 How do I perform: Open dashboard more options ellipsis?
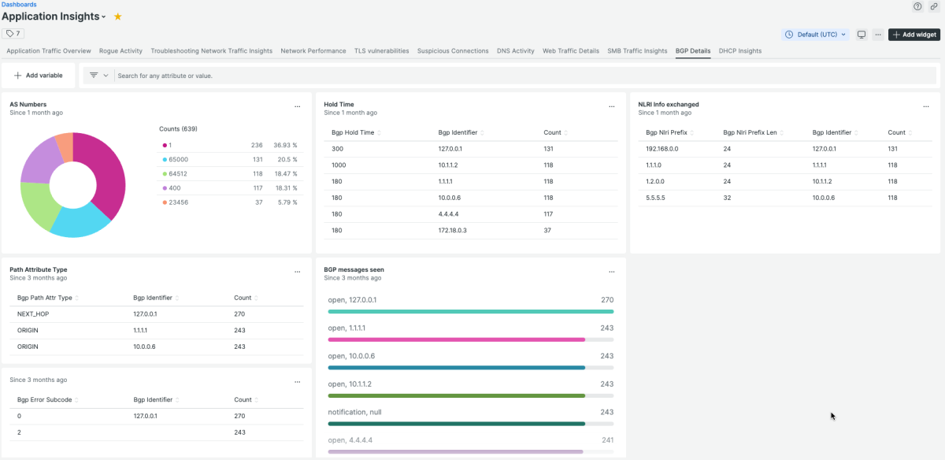[877, 35]
